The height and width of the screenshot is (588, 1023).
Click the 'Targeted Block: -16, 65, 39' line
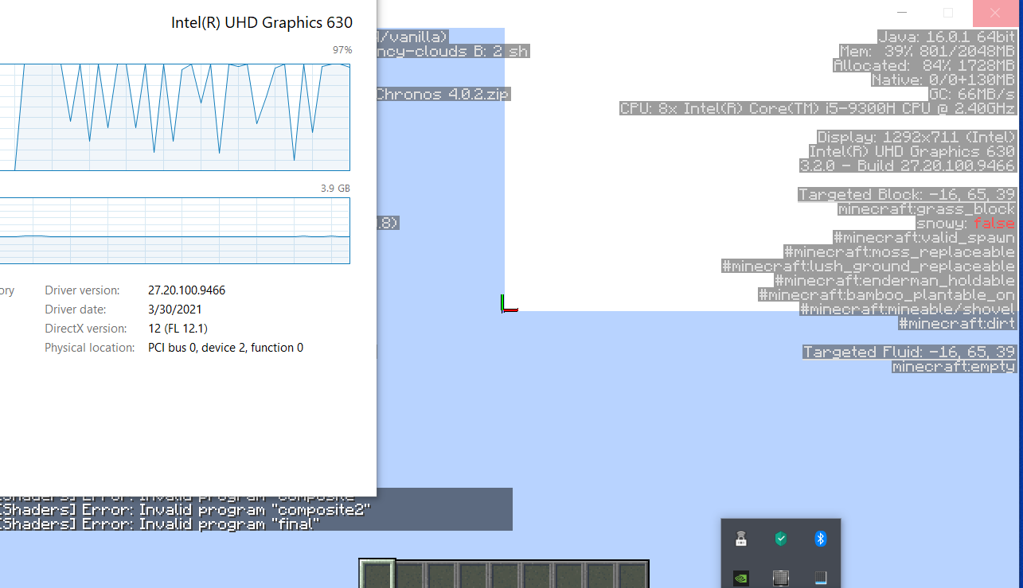click(907, 194)
